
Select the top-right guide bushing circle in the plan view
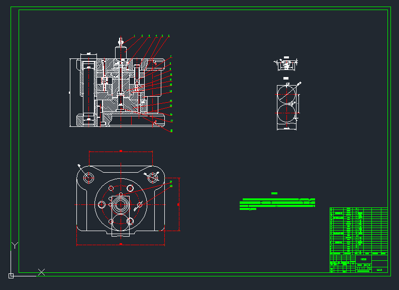pyautogui.click(x=152, y=178)
